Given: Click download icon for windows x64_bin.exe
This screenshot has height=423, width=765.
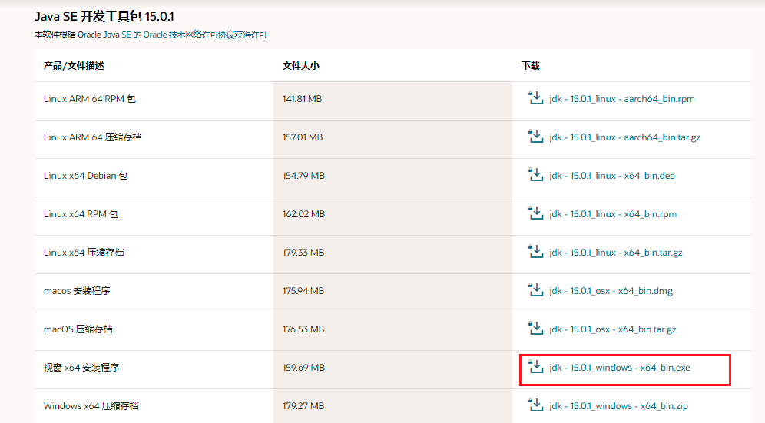Looking at the screenshot, I should point(535,367).
